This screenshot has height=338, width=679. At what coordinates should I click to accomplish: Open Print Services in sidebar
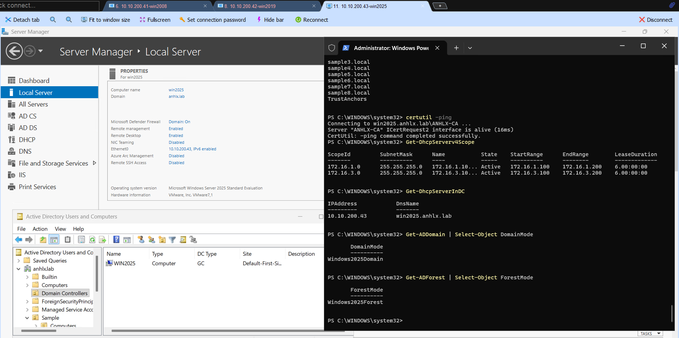(x=37, y=187)
